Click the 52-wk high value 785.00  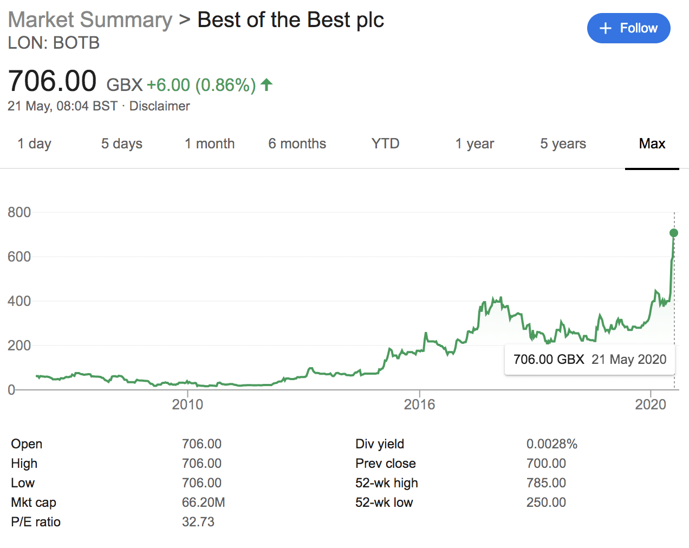click(x=546, y=482)
